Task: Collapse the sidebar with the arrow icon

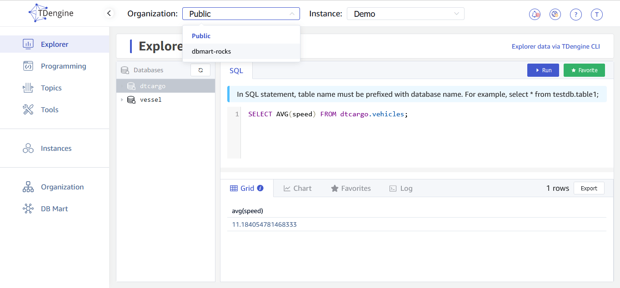Action: (x=109, y=14)
